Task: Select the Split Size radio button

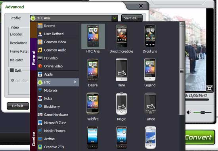Action: tap(13, 80)
